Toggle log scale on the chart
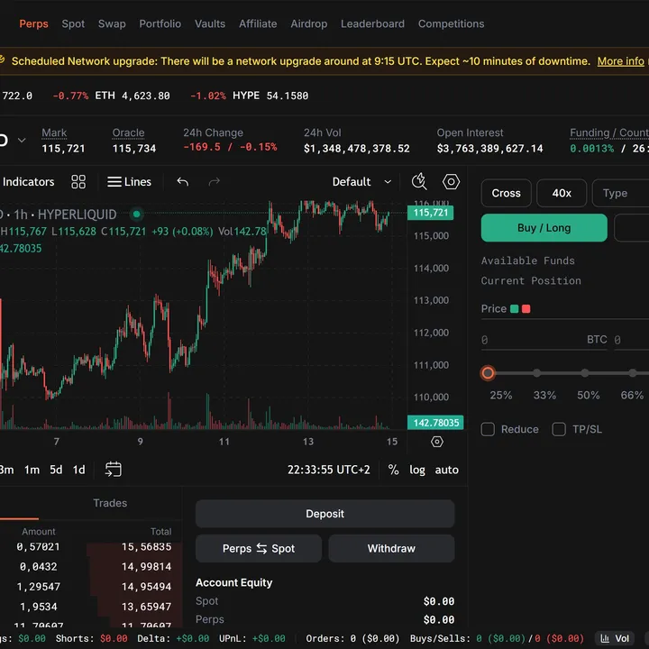Image resolution: width=649 pixels, height=649 pixels. pyautogui.click(x=417, y=470)
